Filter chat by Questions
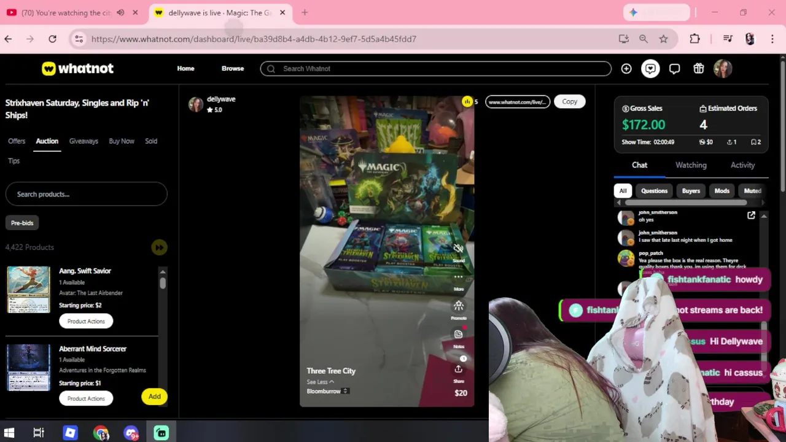The height and width of the screenshot is (442, 786). 654,191
